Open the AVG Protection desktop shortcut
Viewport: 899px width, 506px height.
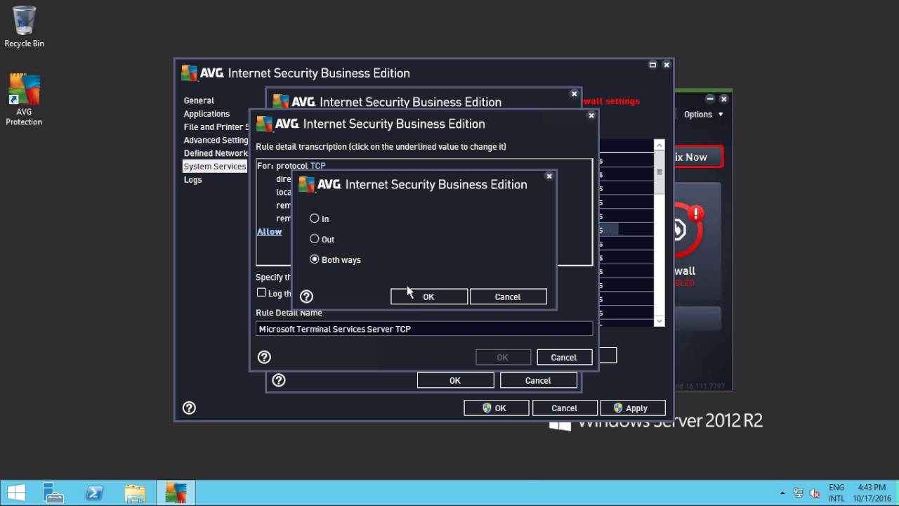[x=24, y=100]
